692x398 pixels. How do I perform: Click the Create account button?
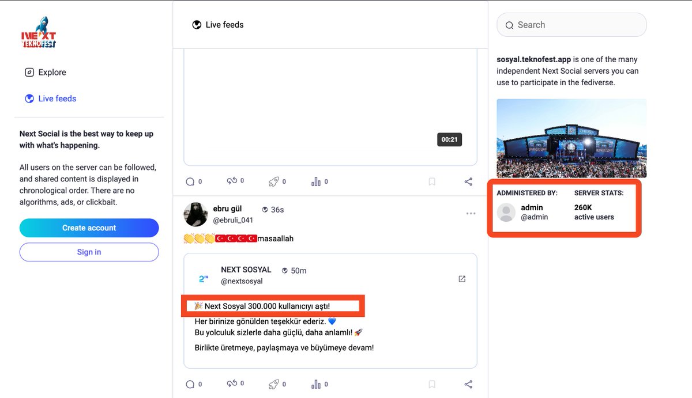click(x=89, y=228)
